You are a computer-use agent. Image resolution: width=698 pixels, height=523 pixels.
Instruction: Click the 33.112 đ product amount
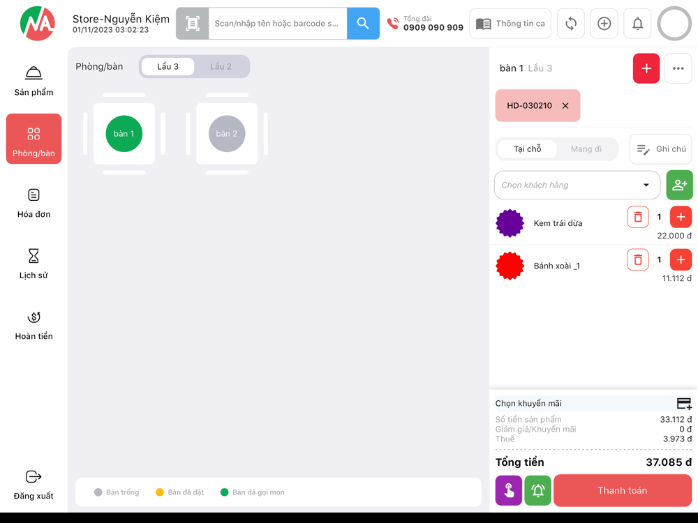point(676,419)
